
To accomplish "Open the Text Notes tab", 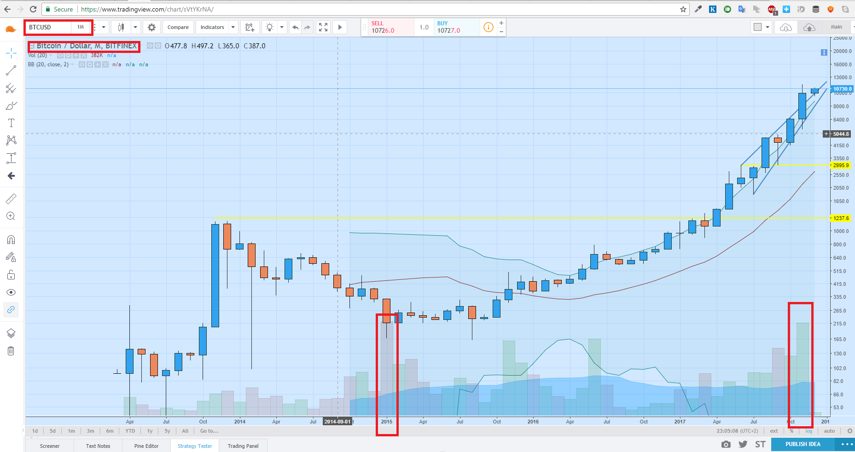I will coord(98,446).
